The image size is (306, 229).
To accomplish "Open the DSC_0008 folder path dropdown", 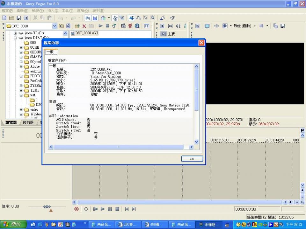I will 54,26.
